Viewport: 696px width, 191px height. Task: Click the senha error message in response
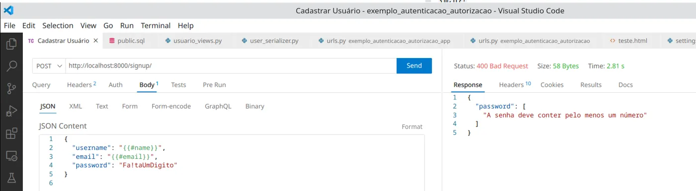click(x=565, y=115)
